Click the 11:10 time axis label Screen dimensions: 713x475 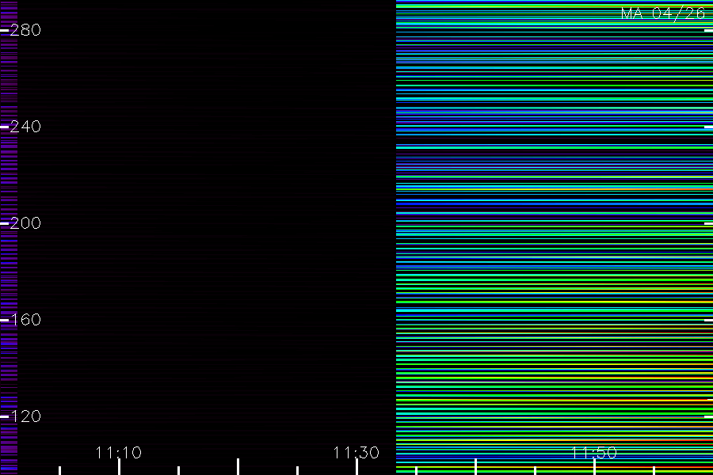(x=119, y=452)
